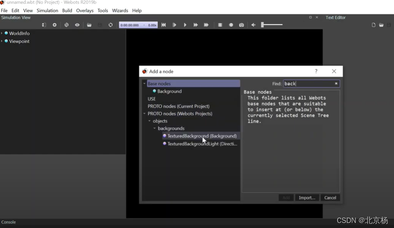Viewport: 394px width, 228px height.
Task: Click the New text file icon in Text Editor
Action: [x=373, y=25]
